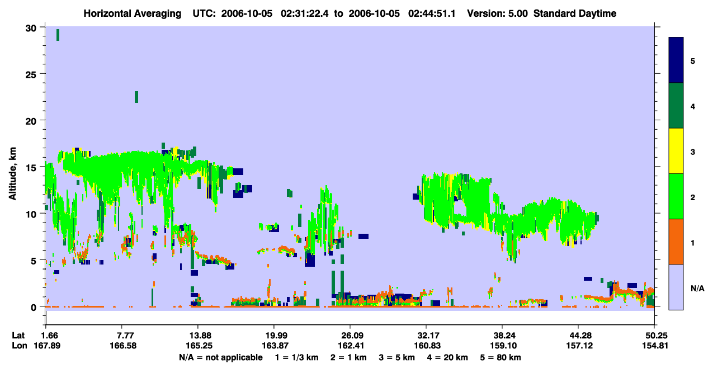Click the '3 = 5 km' legend note

tap(397, 357)
